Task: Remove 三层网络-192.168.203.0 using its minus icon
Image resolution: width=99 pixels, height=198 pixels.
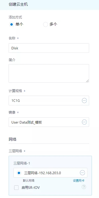Action: [82, 173]
